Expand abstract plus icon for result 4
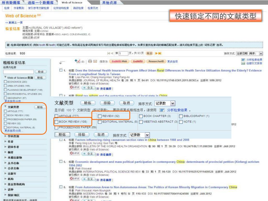The image size is (268, 201). (x=98, y=155)
